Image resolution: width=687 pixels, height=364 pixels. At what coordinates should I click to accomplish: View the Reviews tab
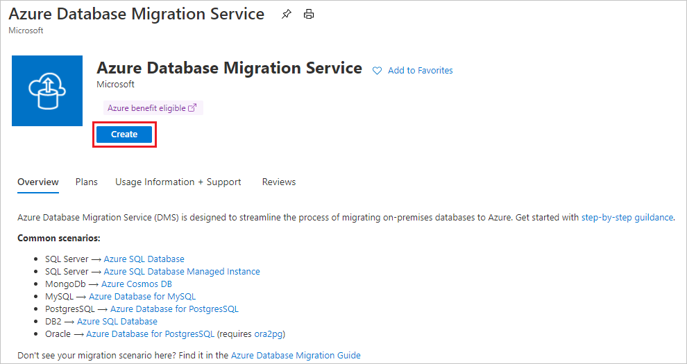click(279, 182)
